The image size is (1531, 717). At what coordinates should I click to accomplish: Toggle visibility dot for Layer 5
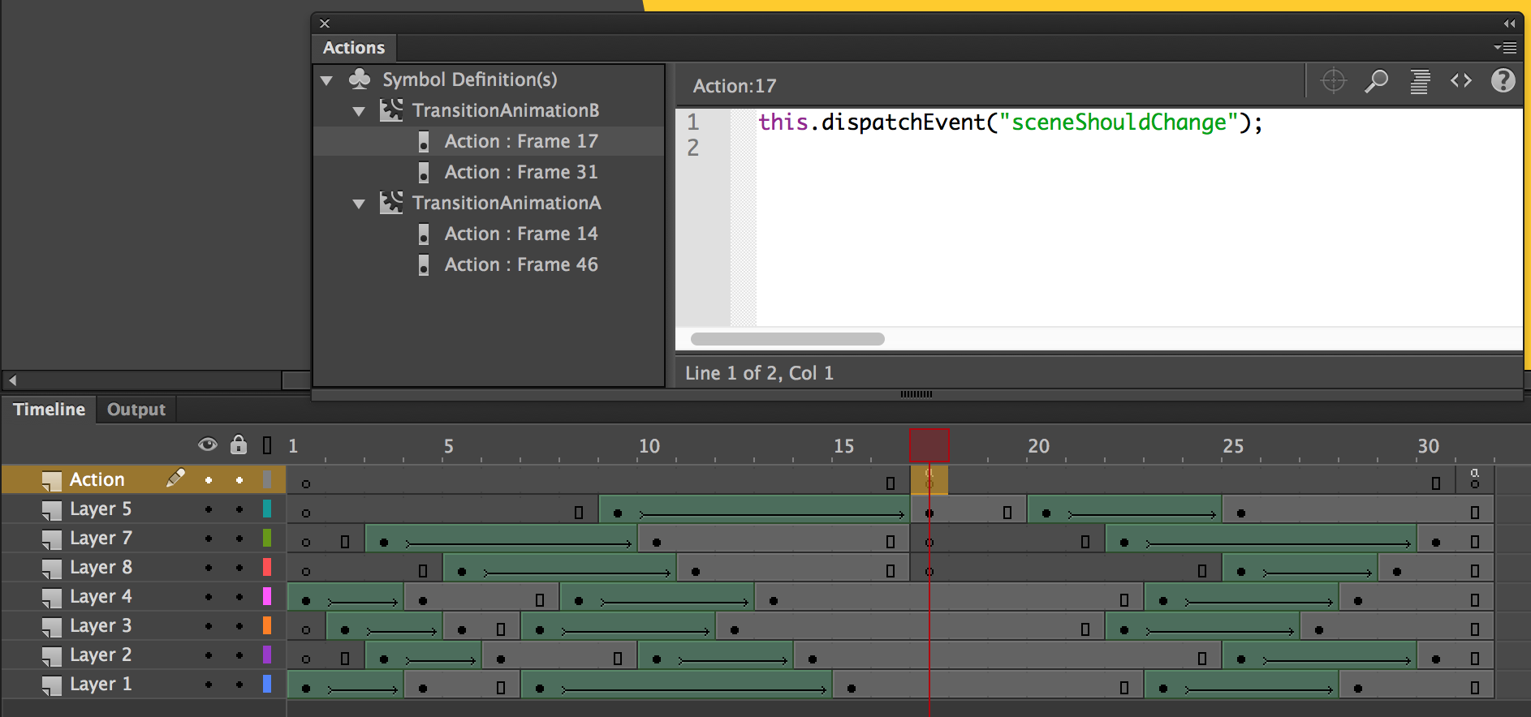[209, 509]
